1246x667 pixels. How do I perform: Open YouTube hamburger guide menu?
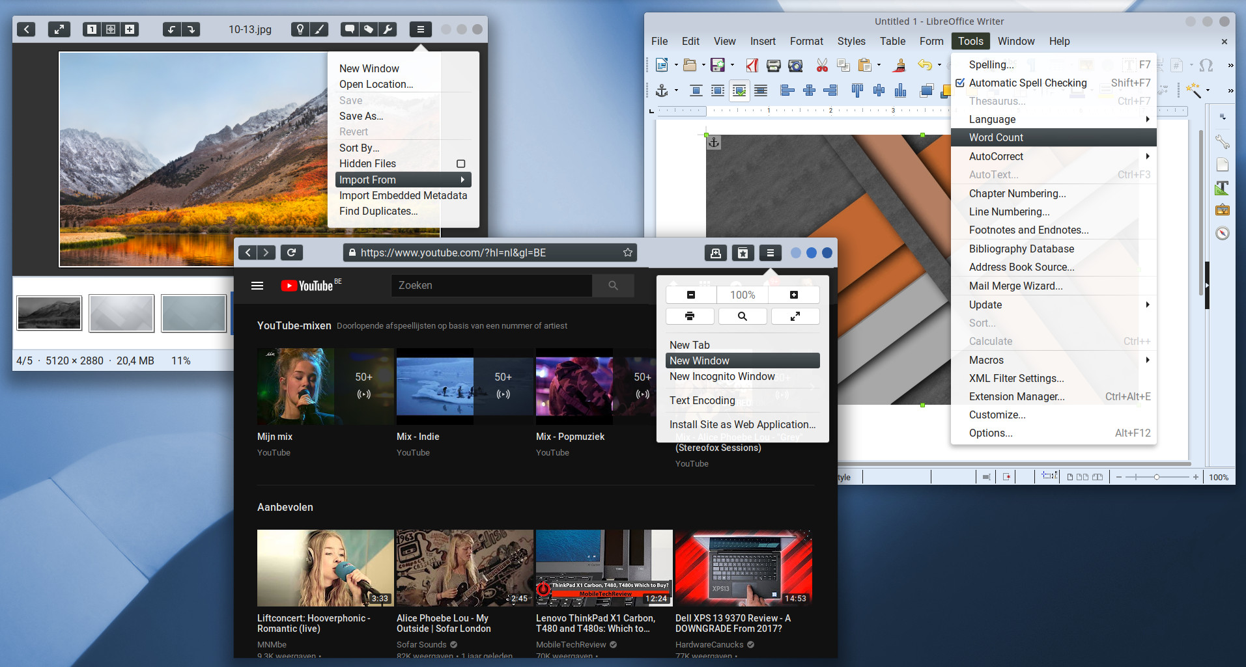257,286
